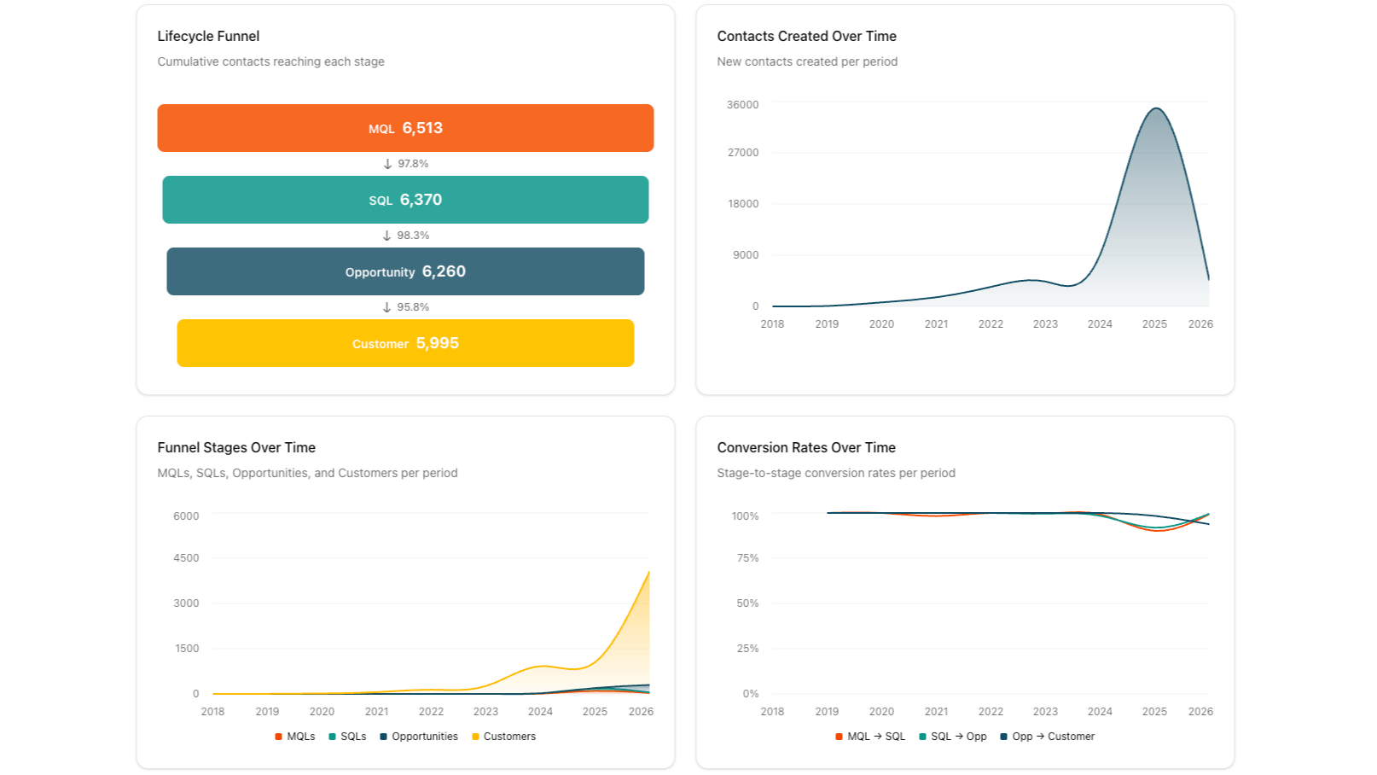Image resolution: width=1377 pixels, height=775 pixels.
Task: Toggle the Opp → Customer legend label
Action: 1053,737
